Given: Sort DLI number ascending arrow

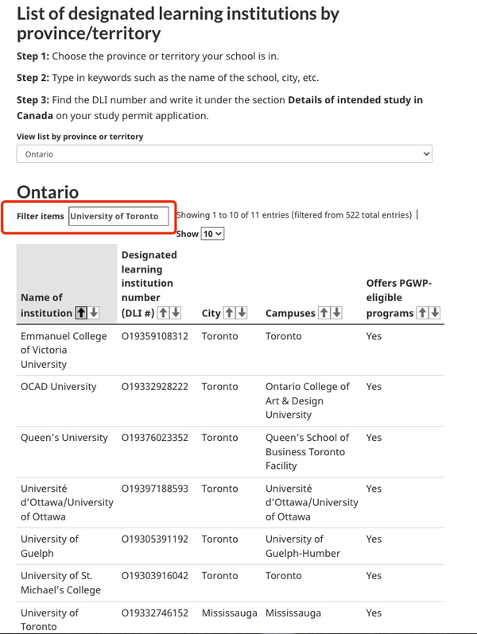Looking at the screenshot, I should point(163,312).
